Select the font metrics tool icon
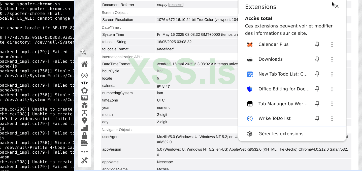The width and height of the screenshot is (362, 171). coord(84,113)
